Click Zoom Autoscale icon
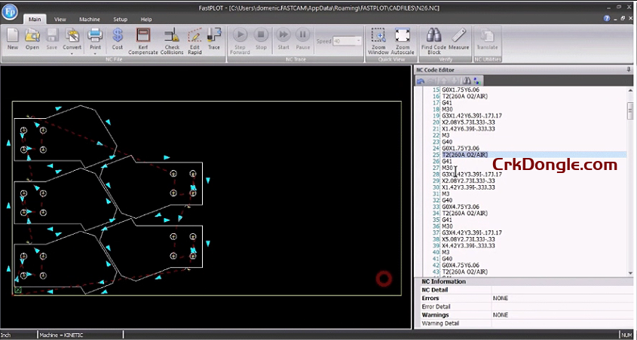 [x=403, y=36]
